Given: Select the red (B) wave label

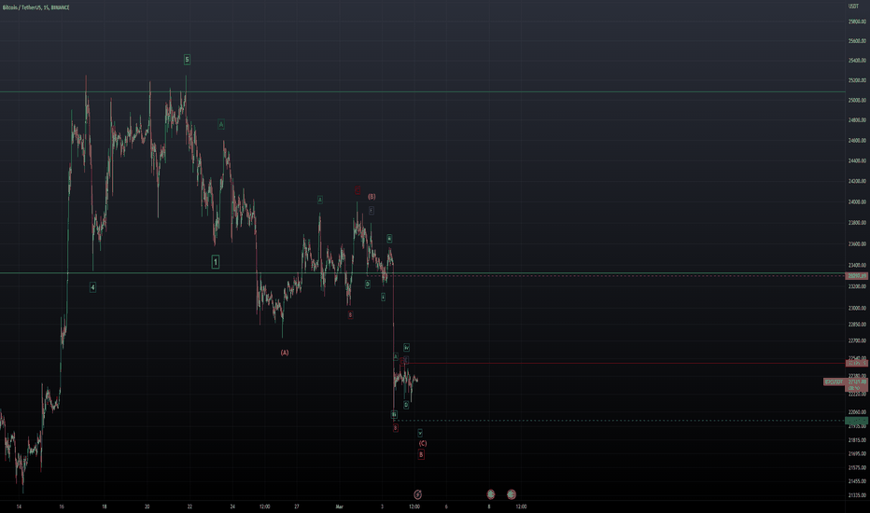Looking at the screenshot, I should point(372,196).
